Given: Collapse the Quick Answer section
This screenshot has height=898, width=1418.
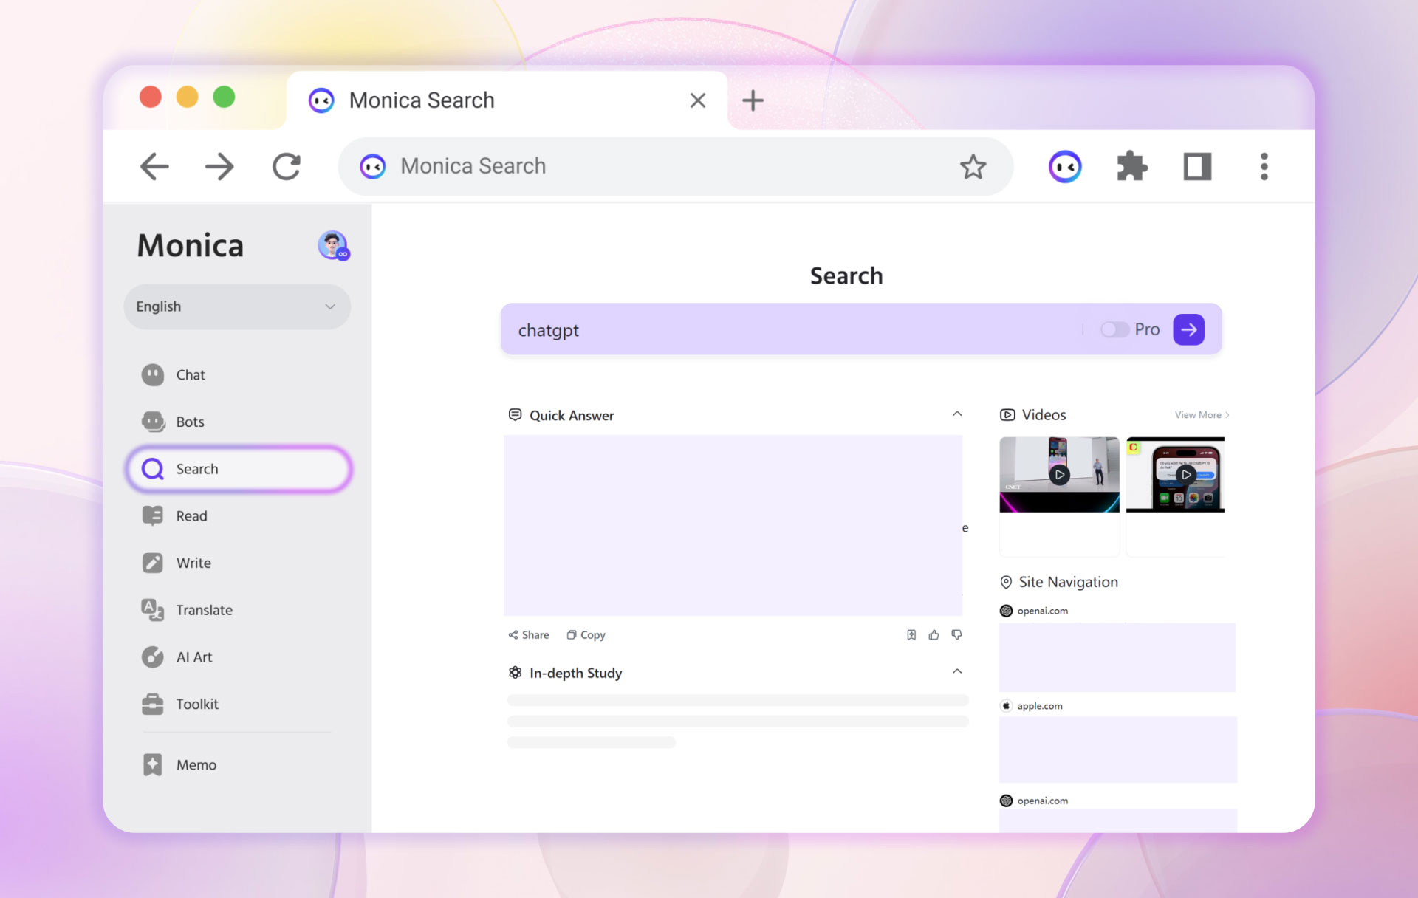Looking at the screenshot, I should (957, 414).
